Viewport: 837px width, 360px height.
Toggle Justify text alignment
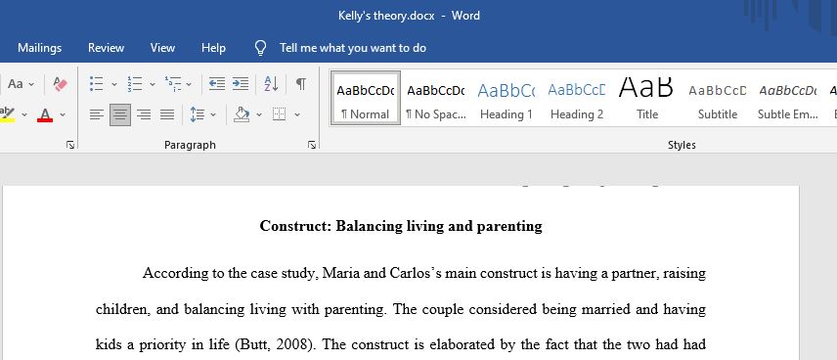pos(167,114)
